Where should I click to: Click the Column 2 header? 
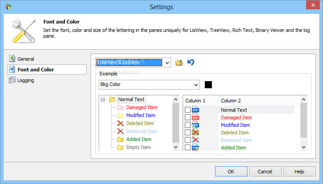[x=256, y=101]
